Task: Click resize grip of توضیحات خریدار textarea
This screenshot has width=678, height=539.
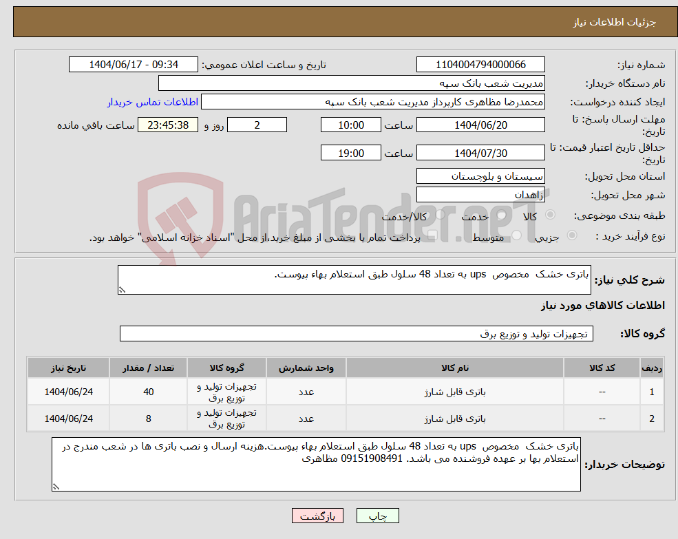Action: click(58, 487)
